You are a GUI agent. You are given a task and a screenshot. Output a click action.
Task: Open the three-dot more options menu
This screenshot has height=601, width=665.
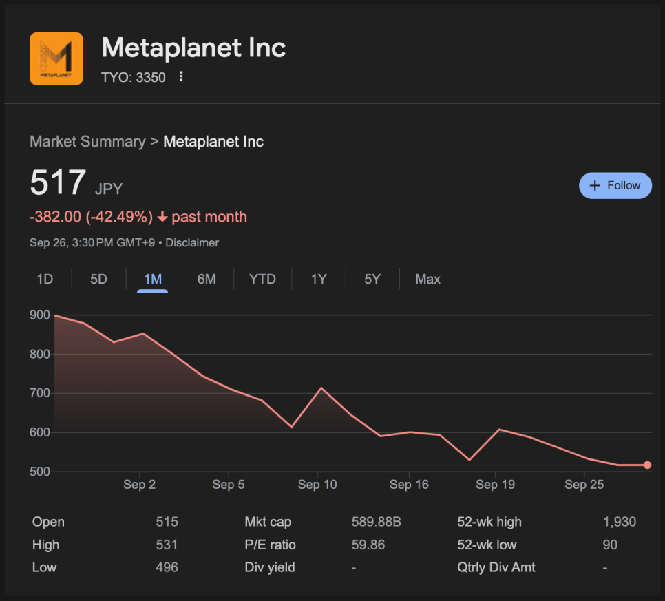click(x=181, y=76)
